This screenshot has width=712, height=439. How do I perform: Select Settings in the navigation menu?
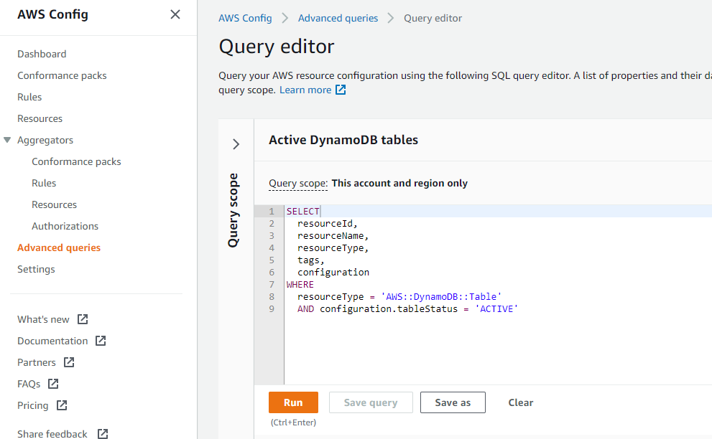[x=35, y=269]
